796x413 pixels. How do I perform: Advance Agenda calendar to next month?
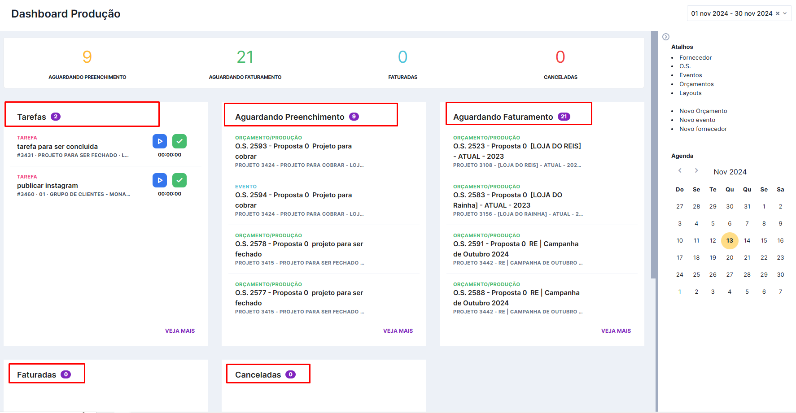(x=696, y=170)
